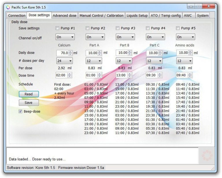This screenshot has width=222, height=178.
Task: Click the Read button
Action: 29,94
